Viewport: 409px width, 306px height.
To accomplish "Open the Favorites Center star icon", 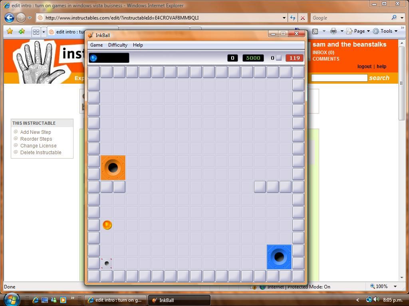I will click(x=10, y=31).
